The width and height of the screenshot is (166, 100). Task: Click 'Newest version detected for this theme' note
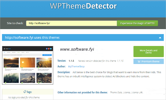pos(101,61)
